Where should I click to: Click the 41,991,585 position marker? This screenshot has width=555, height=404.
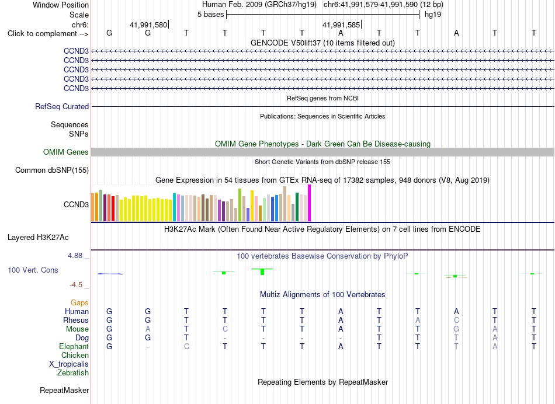click(342, 25)
